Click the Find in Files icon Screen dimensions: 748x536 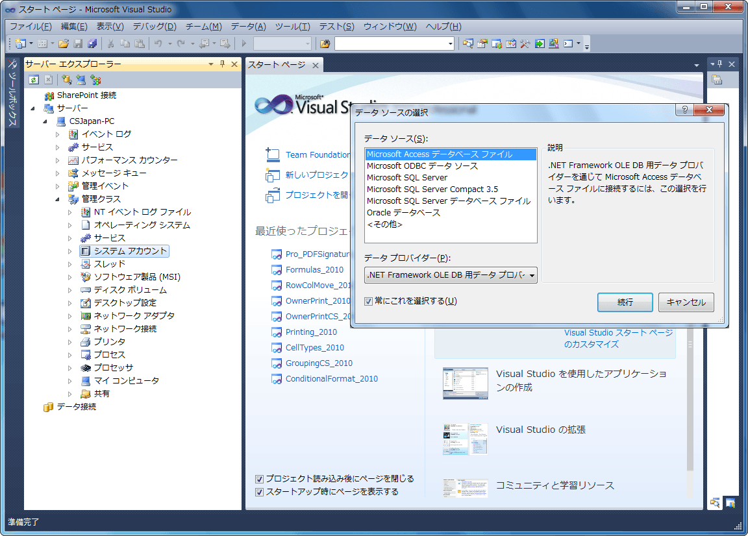click(325, 44)
